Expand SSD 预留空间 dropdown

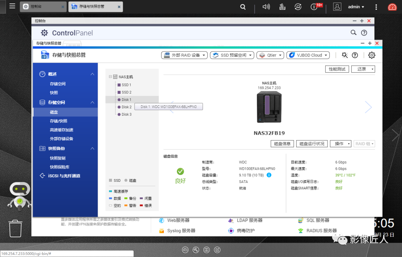coord(232,55)
